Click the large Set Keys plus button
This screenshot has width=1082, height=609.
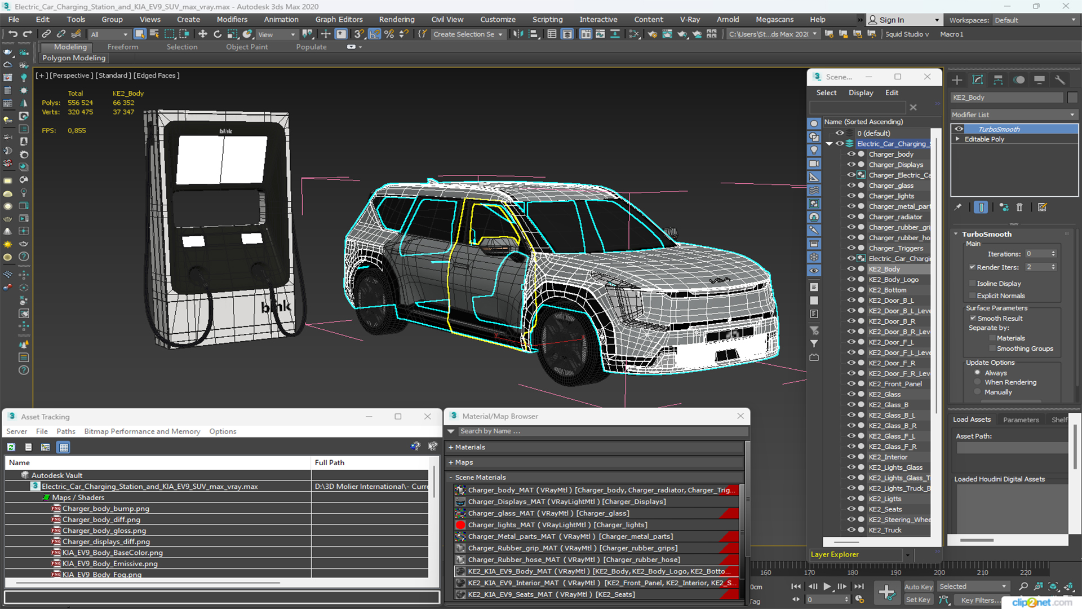click(886, 593)
